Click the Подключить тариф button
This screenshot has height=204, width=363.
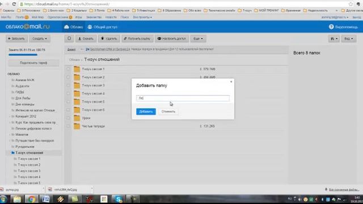pos(33,63)
